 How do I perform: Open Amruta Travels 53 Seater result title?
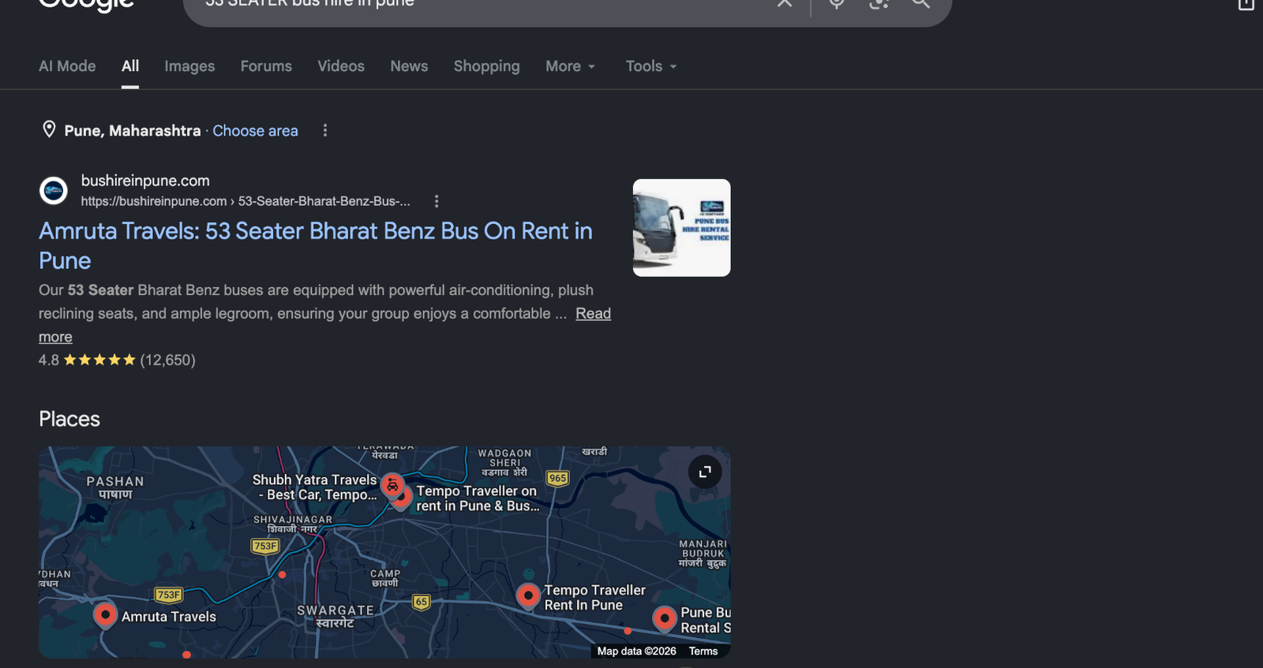coord(315,245)
